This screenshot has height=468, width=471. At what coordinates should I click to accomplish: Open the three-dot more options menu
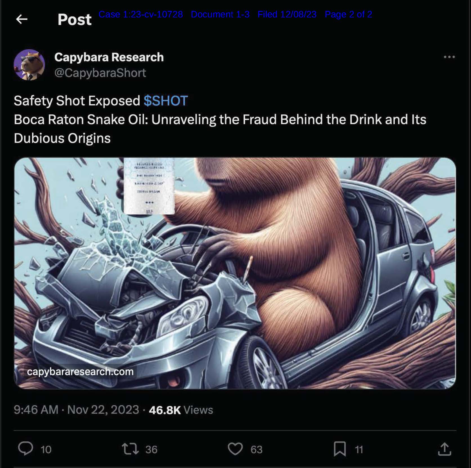tap(449, 57)
